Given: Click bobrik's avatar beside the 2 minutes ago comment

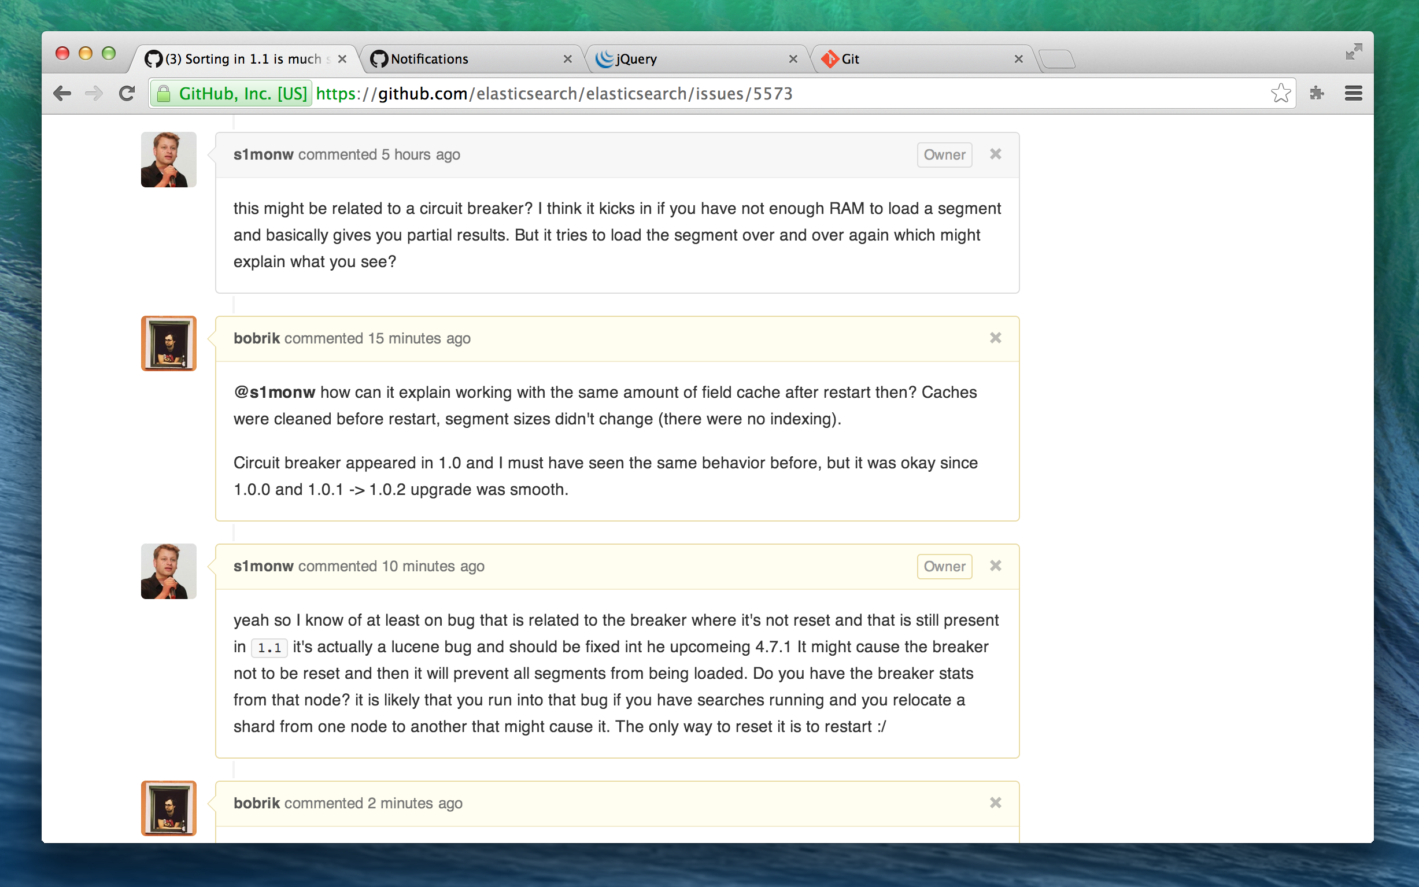Looking at the screenshot, I should click(x=168, y=808).
